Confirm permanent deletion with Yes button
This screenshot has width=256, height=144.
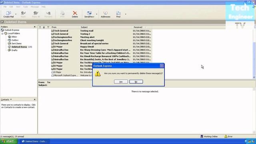pos(121,82)
